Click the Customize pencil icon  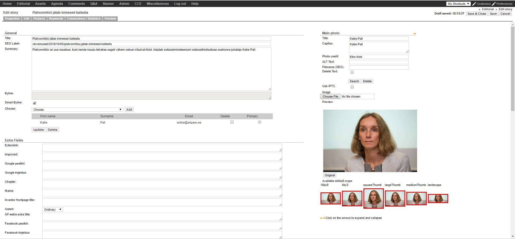[x=474, y=4]
